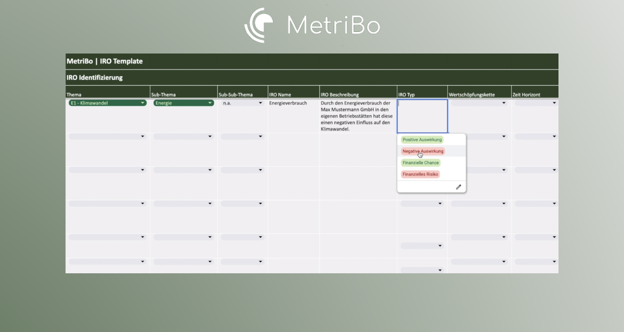
Task: Open Zeit Horizont dropdown in Energieverbrauch row
Action: (x=536, y=103)
